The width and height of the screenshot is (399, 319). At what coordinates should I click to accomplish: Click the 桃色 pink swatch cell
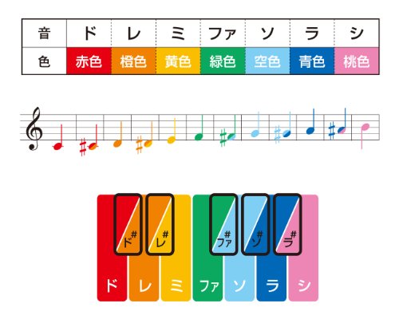[357, 61]
